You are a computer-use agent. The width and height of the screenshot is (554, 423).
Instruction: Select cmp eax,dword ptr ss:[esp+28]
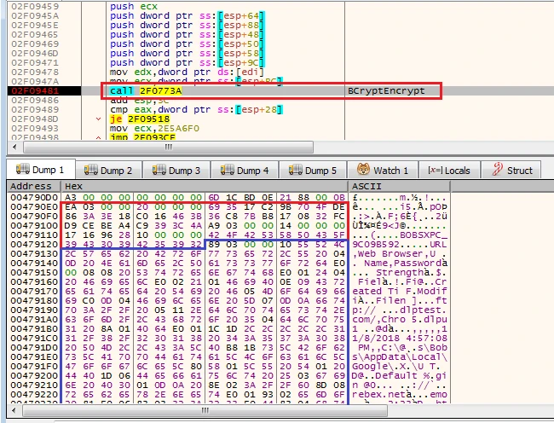pyautogui.click(x=196, y=109)
